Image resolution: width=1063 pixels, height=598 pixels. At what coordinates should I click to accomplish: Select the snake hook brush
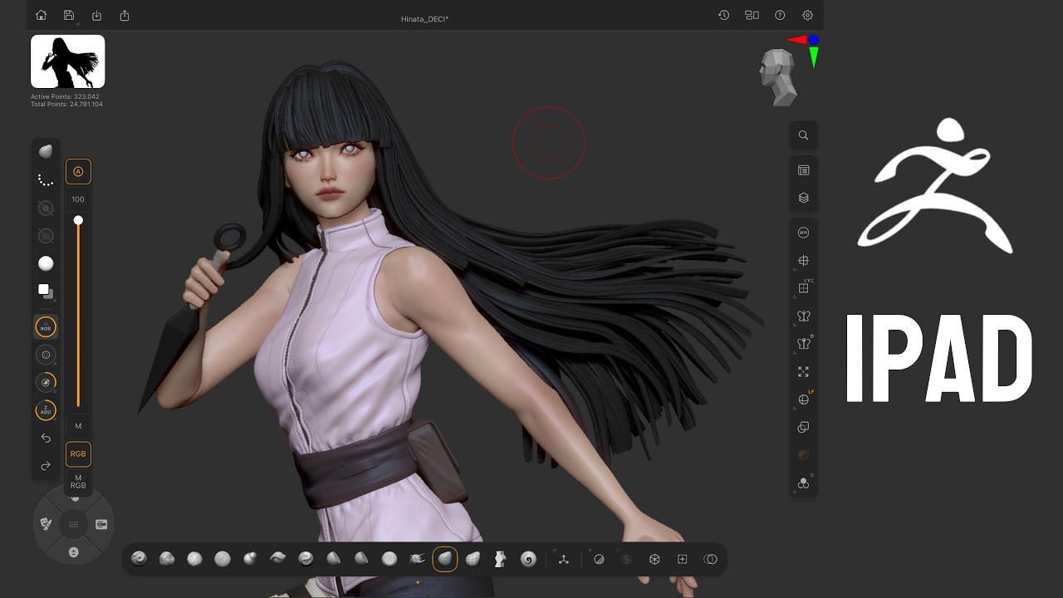[417, 559]
